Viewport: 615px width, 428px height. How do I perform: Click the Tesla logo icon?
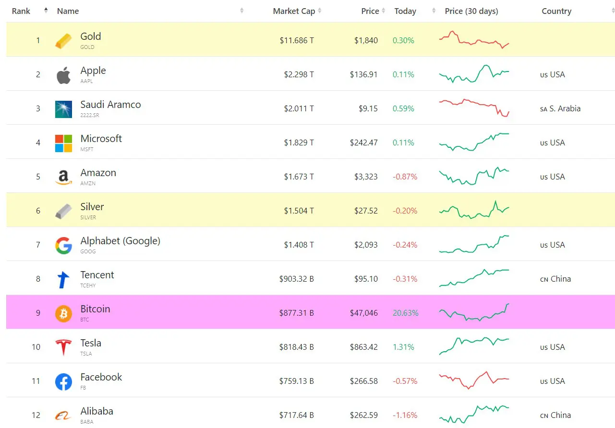coord(63,348)
